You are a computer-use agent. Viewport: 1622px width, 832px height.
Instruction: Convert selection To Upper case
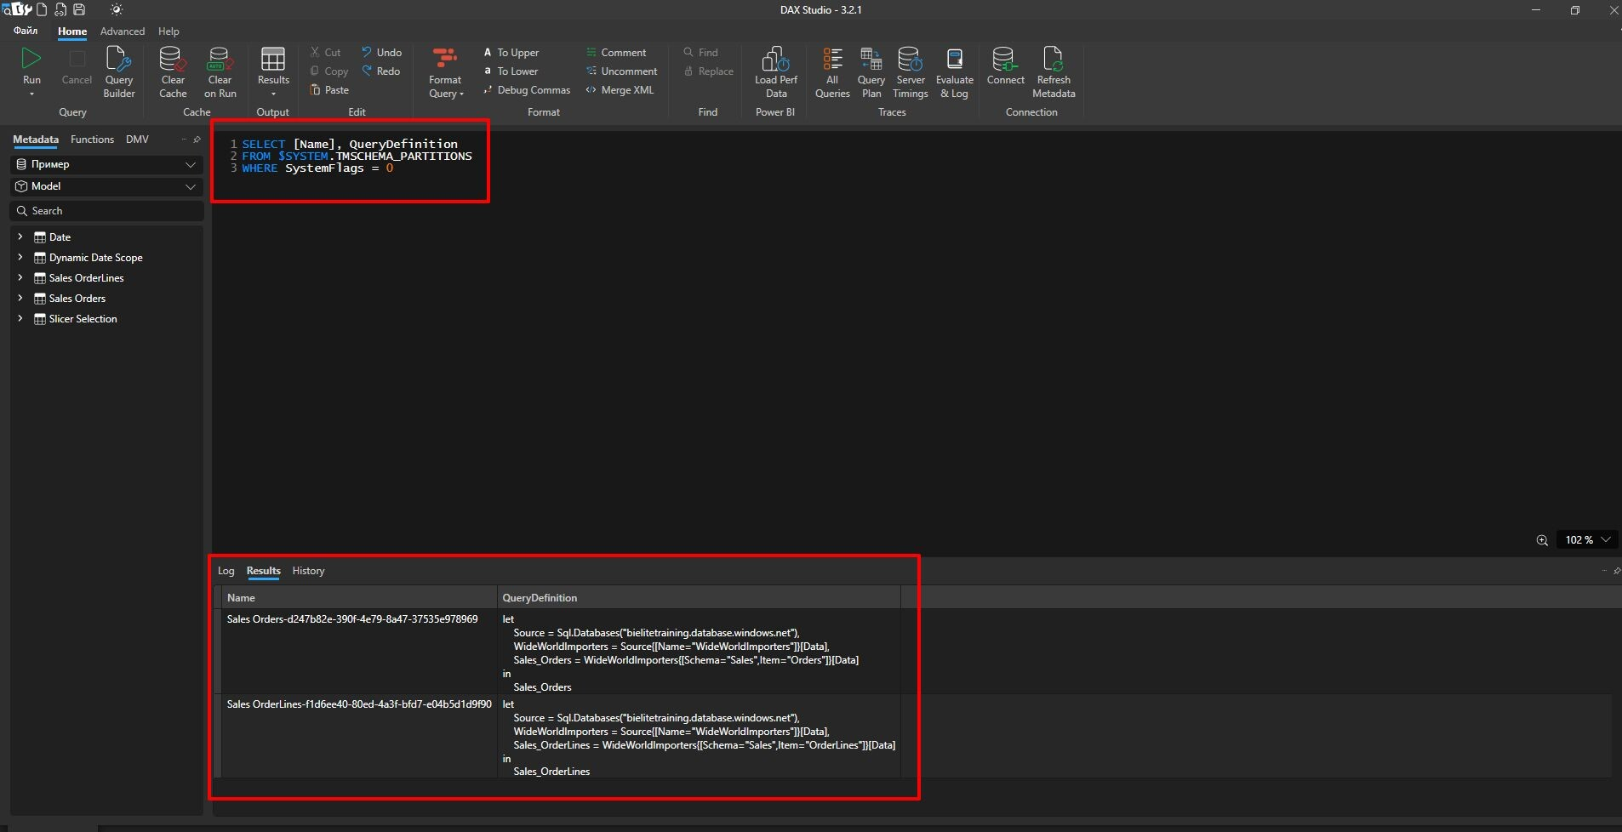click(x=511, y=53)
